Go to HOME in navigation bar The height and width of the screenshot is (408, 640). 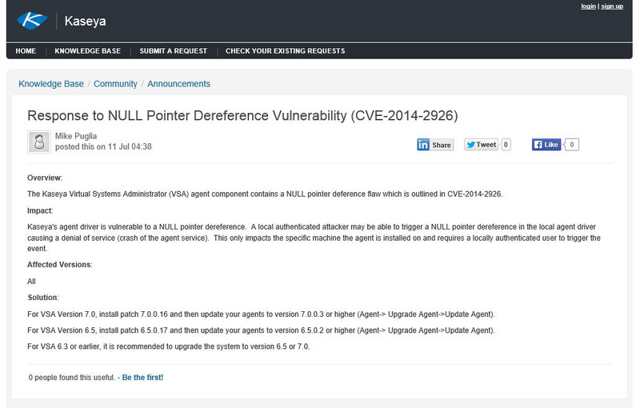click(x=26, y=50)
